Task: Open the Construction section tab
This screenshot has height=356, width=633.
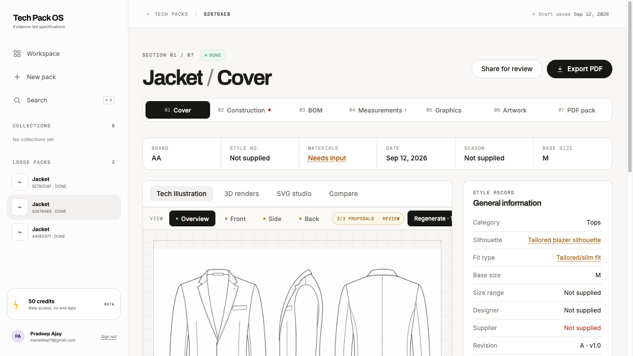Action: tap(244, 110)
